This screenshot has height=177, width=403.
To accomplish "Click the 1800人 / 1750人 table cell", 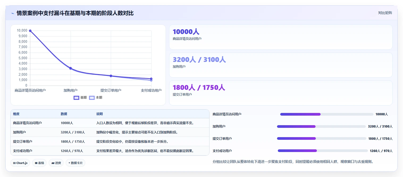I will point(73,142).
